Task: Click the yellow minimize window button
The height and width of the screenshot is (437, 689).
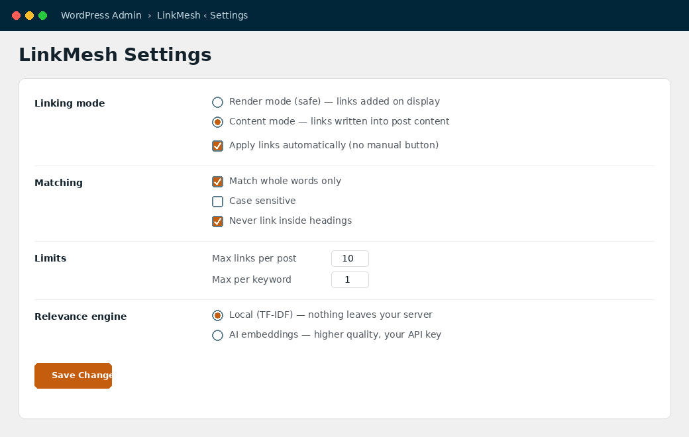Action: [29, 15]
